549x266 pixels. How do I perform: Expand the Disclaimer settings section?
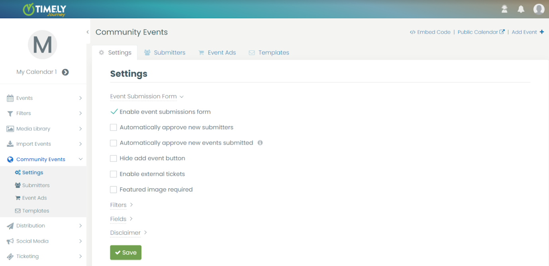[129, 233]
